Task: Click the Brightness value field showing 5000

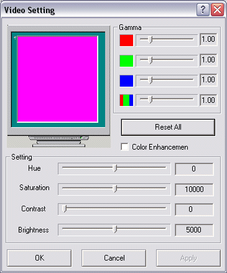Action: coord(194,230)
